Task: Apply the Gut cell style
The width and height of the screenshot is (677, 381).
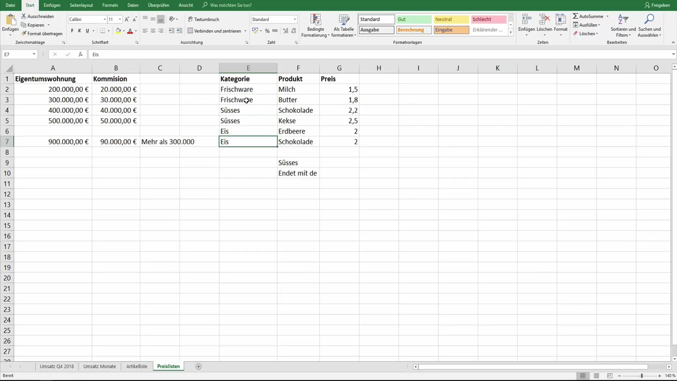Action: point(414,19)
